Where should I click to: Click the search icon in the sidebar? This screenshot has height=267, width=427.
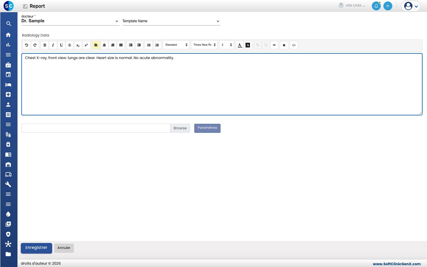pyautogui.click(x=9, y=24)
